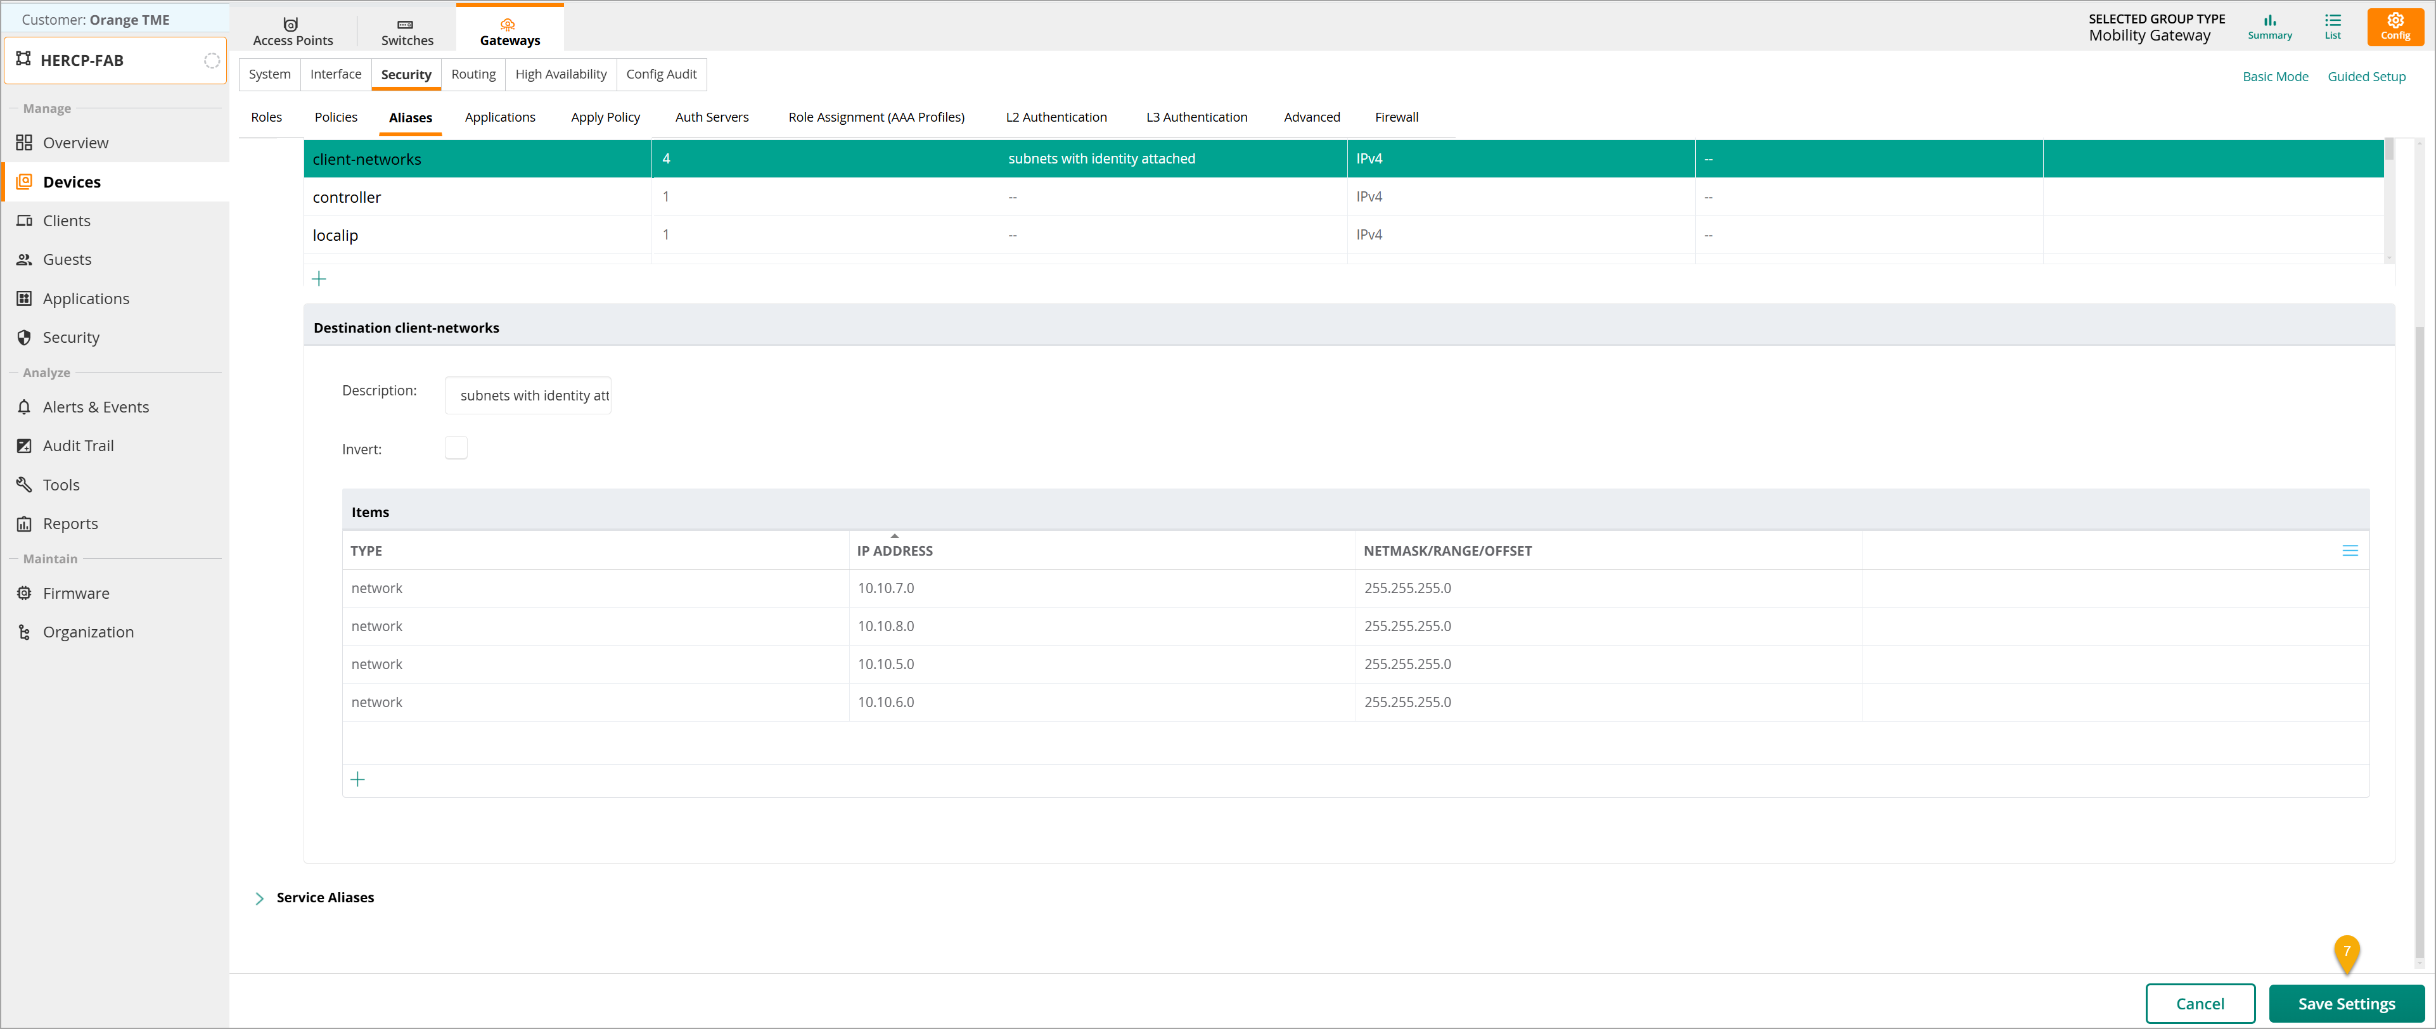Click the HERCP-FAB loading spinner circle
This screenshot has height=1029, width=2436.
[212, 61]
